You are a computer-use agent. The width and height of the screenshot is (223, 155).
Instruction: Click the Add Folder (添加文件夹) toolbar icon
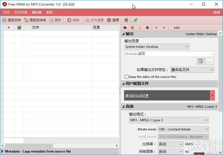[26, 20]
